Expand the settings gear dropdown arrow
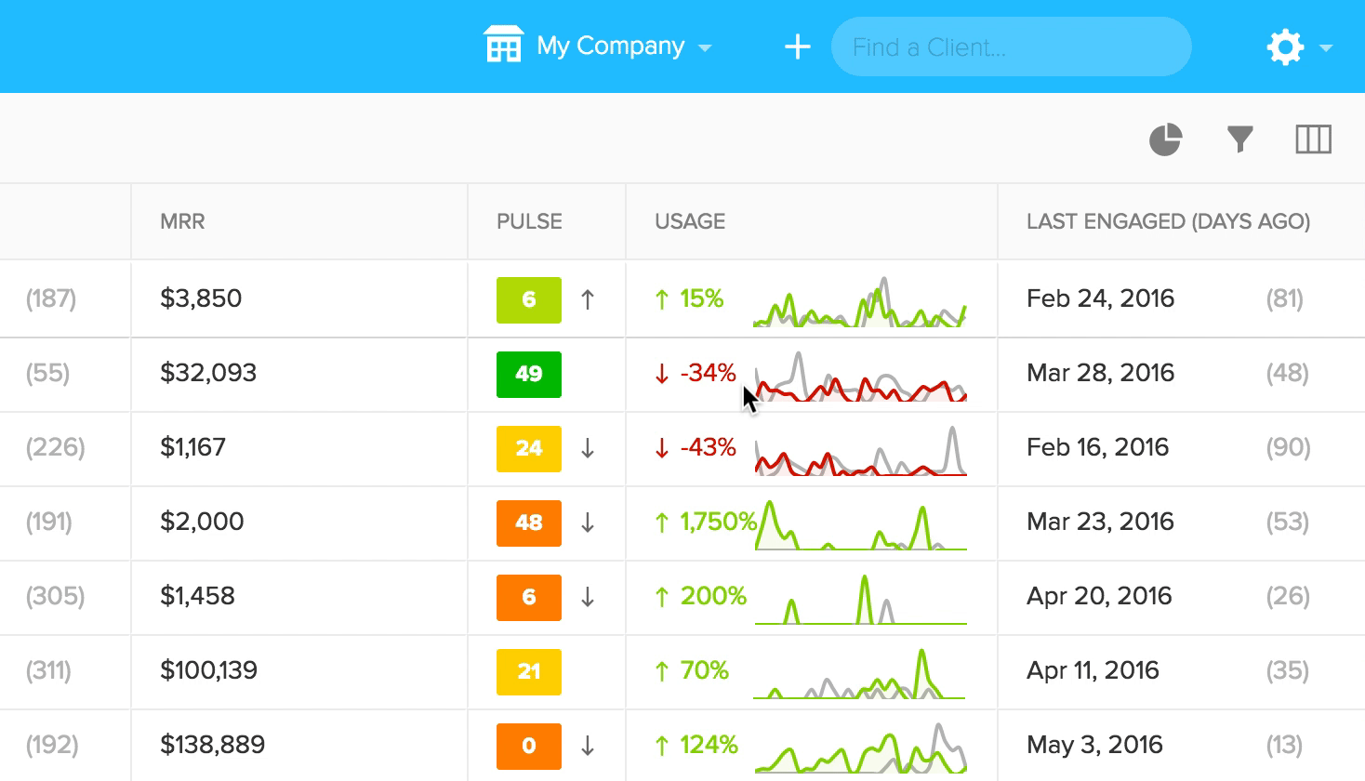This screenshot has height=781, width=1365. (x=1324, y=48)
